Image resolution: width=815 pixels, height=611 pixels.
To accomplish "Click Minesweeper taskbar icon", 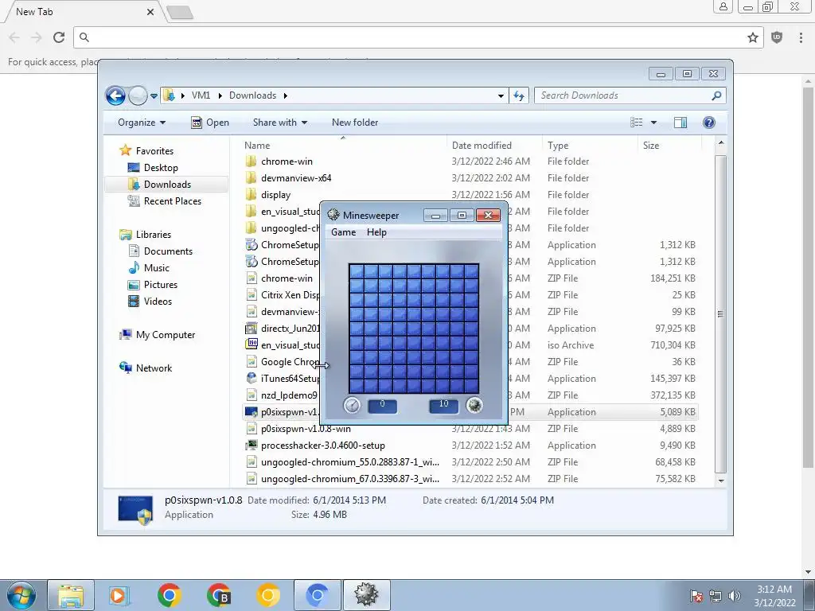I will click(366, 596).
